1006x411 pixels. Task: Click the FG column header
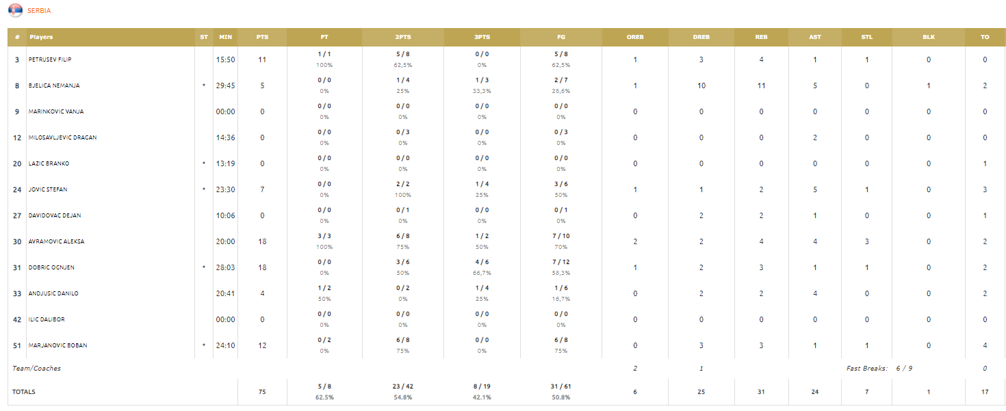pos(561,37)
